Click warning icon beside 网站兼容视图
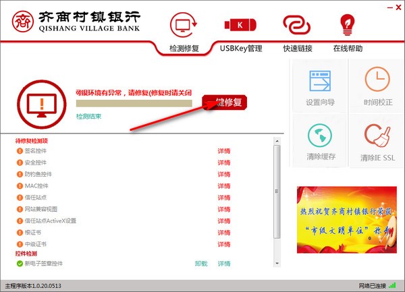Screen dimensions: 405x292 click(x=20, y=209)
